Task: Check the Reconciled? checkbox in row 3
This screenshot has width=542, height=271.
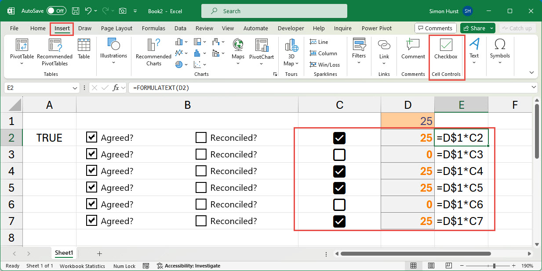Action: [201, 154]
